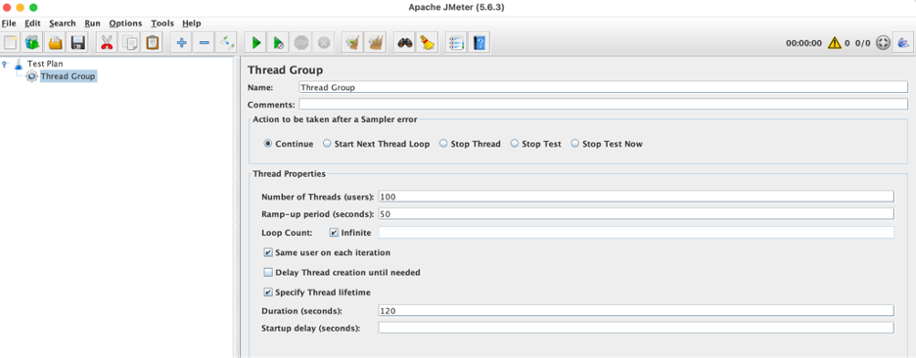Click the Startup delay field
Screen dimensions: 916x358
click(636, 328)
